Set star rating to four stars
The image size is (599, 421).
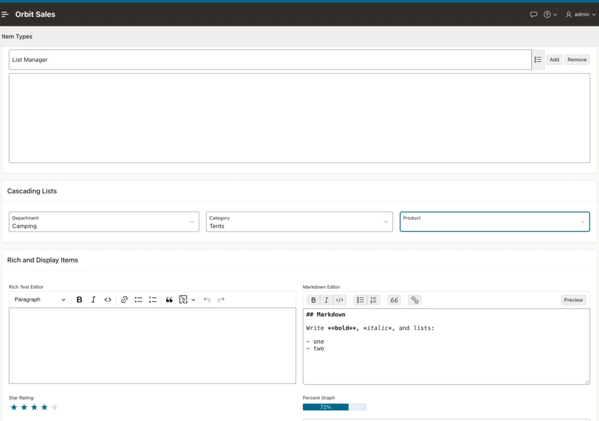pyautogui.click(x=44, y=407)
